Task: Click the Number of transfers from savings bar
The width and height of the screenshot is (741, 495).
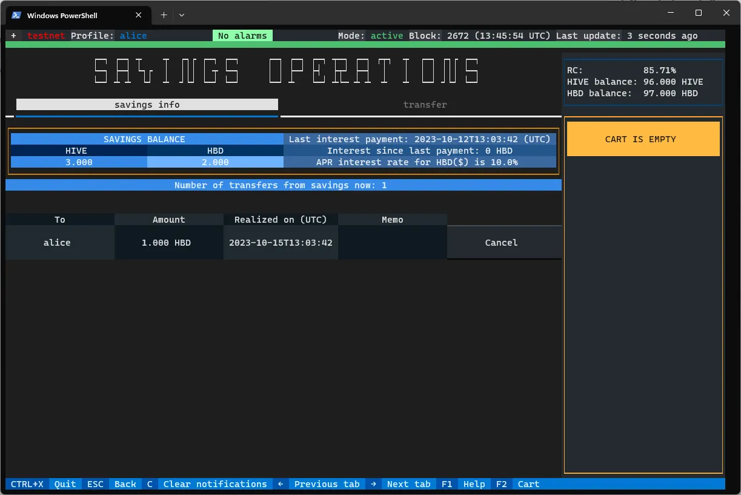Action: tap(284, 185)
